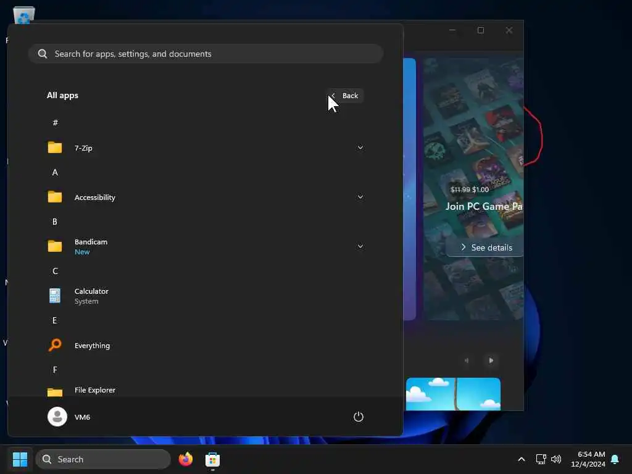Maximize the Microsoft Store window
Viewport: 632px width, 474px height.
point(480,30)
